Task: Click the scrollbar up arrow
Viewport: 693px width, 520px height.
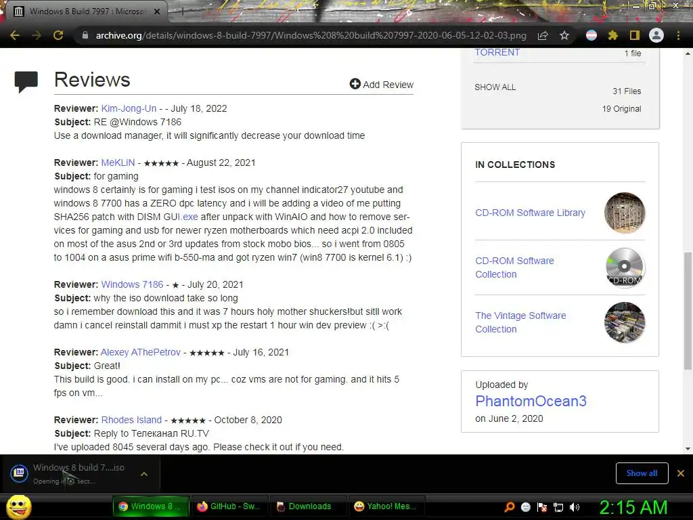Action: [688, 53]
